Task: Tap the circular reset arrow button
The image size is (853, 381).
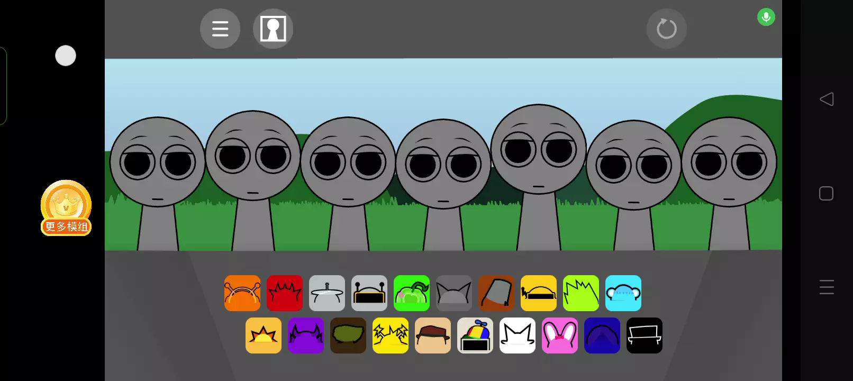Action: (x=667, y=29)
